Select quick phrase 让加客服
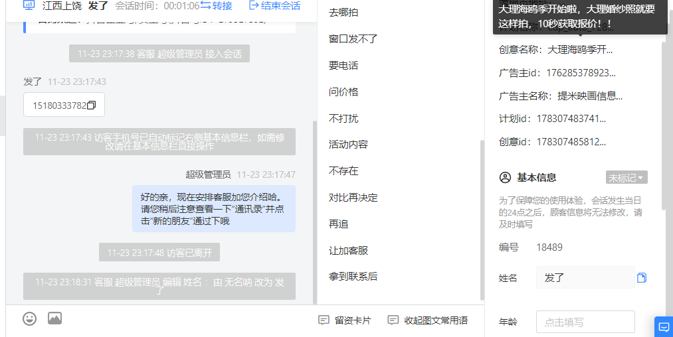Screen dimensions: 673x337 tap(349, 250)
